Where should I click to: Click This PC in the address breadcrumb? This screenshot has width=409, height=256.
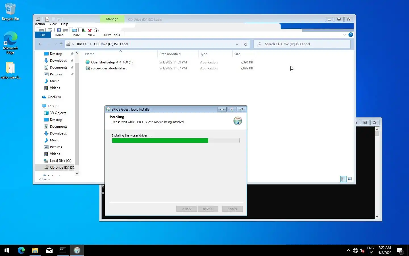[82, 44]
